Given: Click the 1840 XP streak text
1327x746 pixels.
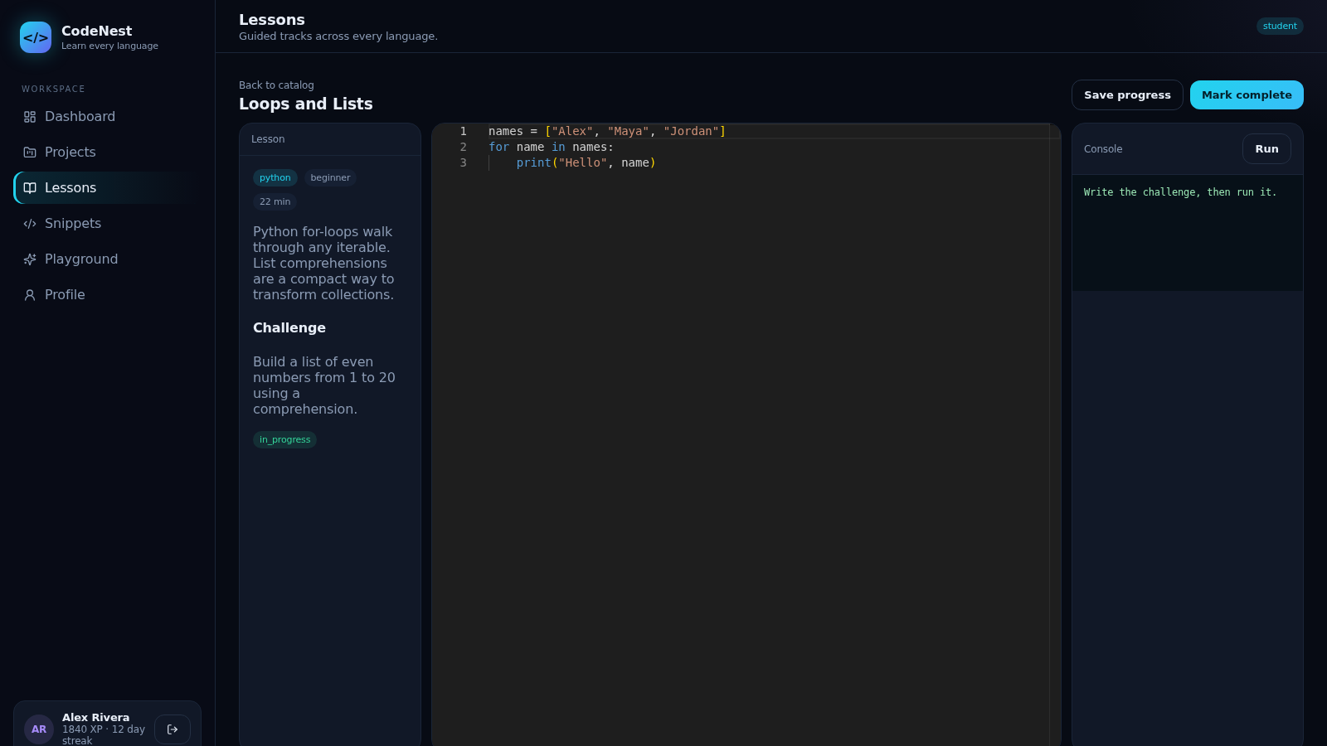Looking at the screenshot, I should pos(104,735).
